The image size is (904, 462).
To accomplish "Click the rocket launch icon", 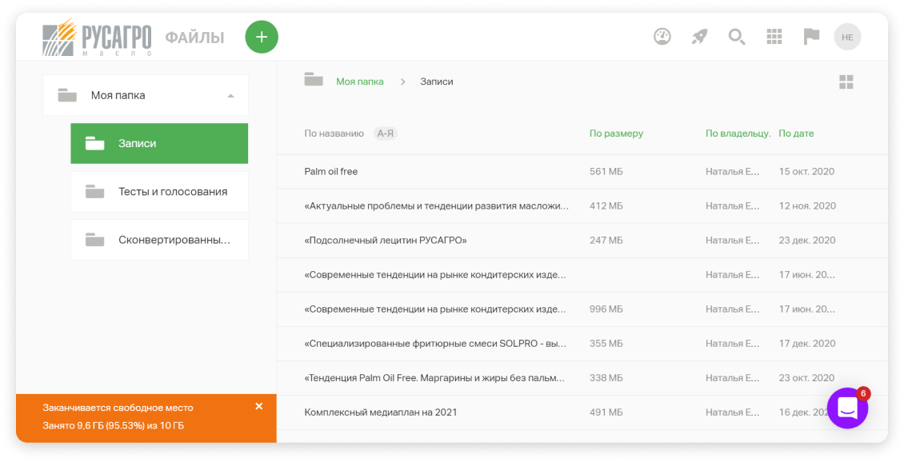I will coord(699,37).
